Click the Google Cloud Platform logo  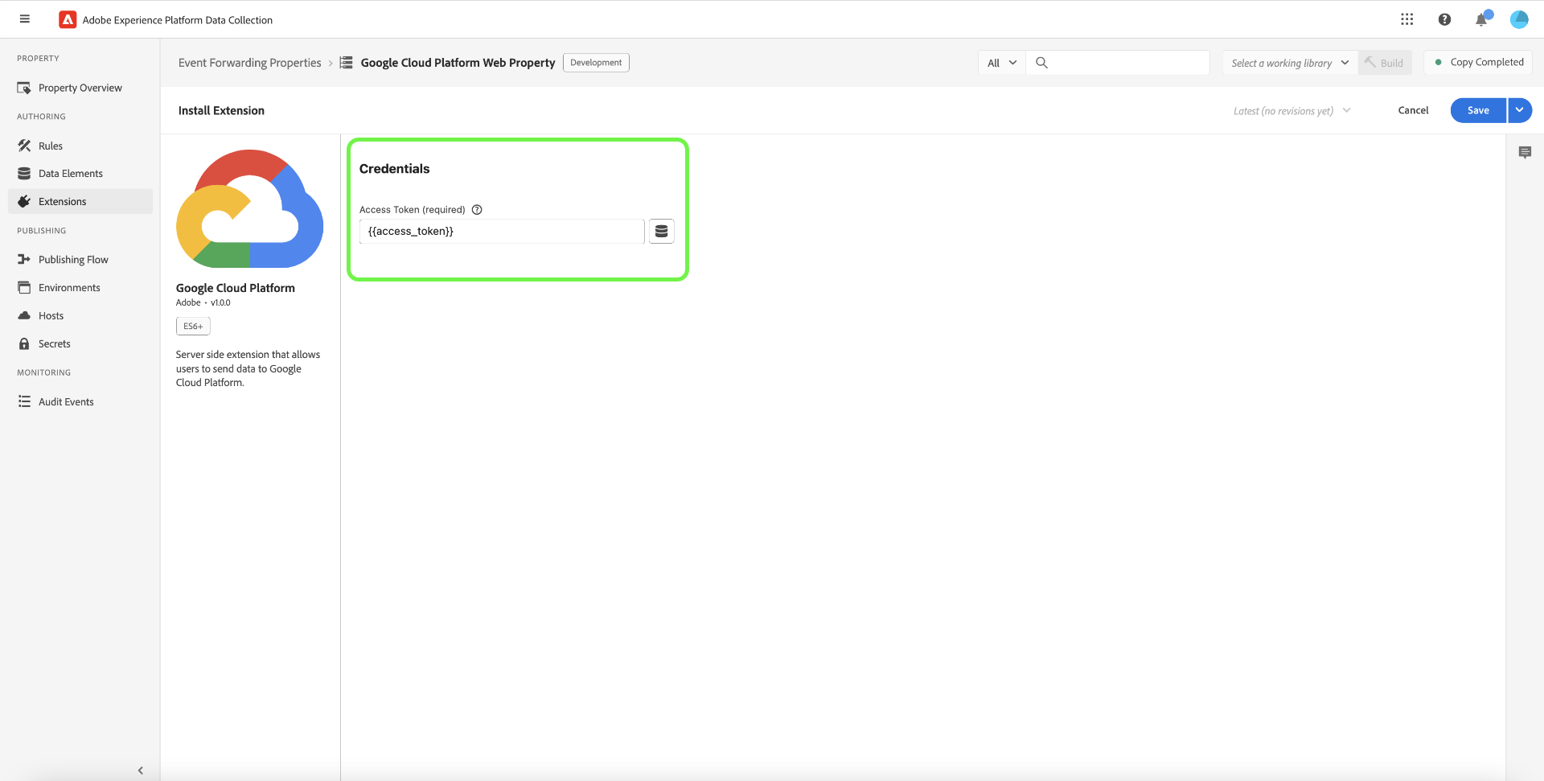(249, 208)
